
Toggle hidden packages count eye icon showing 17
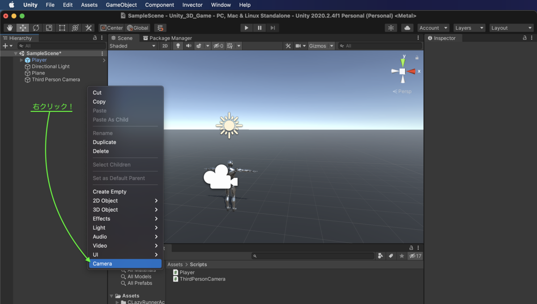[x=415, y=256]
